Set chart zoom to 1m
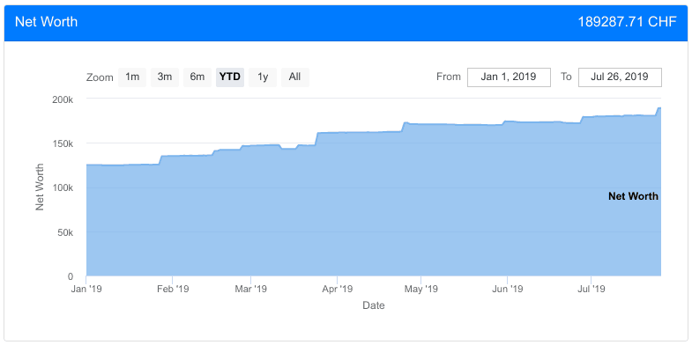The image size is (692, 345). 132,77
